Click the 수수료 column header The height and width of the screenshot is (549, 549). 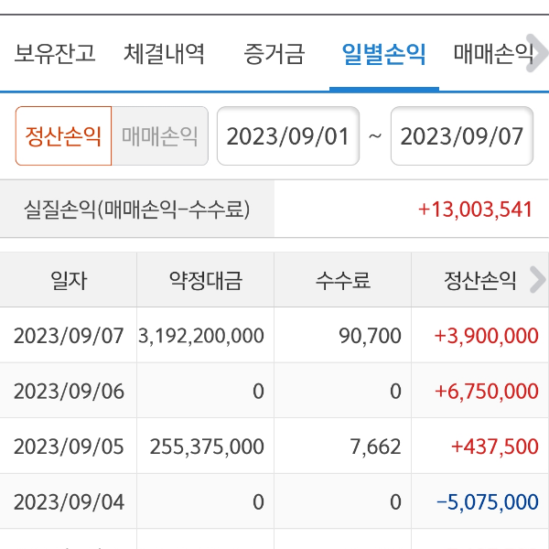coord(342,280)
